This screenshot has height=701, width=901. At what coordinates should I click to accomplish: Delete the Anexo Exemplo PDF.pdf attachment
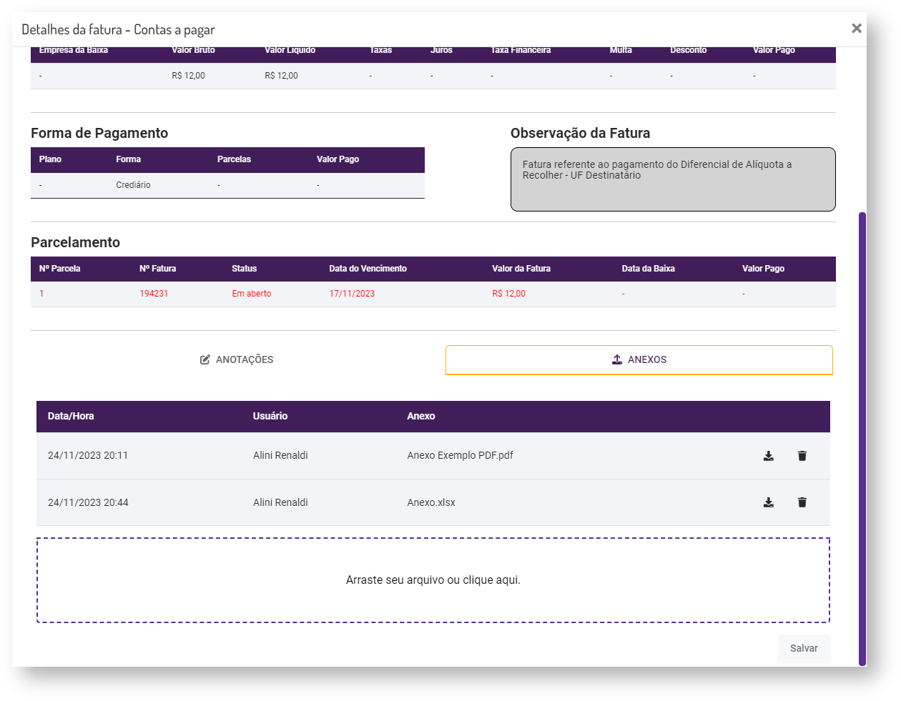coord(802,456)
